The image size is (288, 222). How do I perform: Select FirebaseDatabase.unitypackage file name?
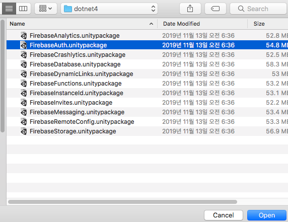coord(75,64)
